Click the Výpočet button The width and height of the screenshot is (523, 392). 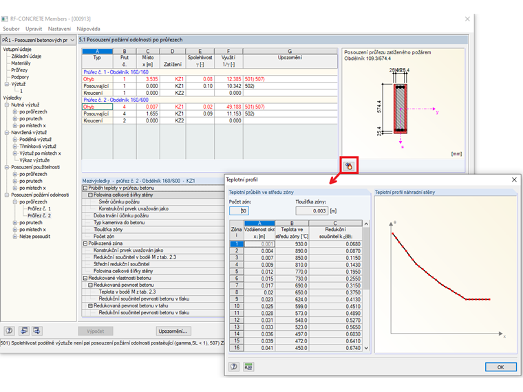click(96, 331)
